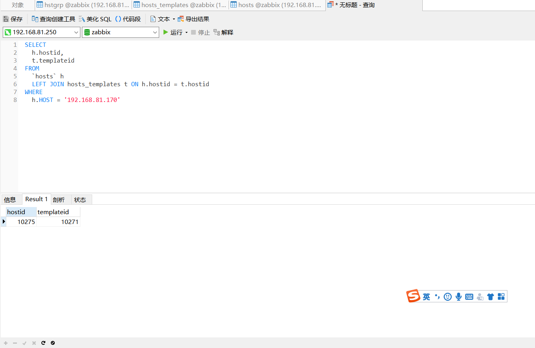Open the soft keyboard icon in Sogou bar
535x348 pixels.
pos(469,297)
